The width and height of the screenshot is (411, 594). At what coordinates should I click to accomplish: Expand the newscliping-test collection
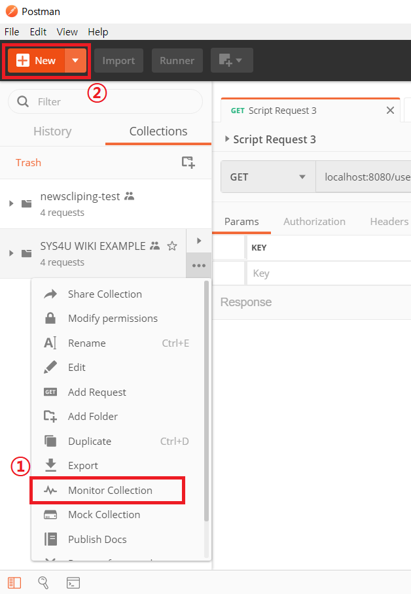pyautogui.click(x=11, y=204)
